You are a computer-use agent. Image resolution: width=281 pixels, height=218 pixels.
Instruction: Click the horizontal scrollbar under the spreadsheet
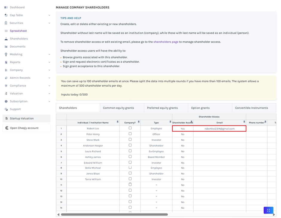(x=114, y=214)
